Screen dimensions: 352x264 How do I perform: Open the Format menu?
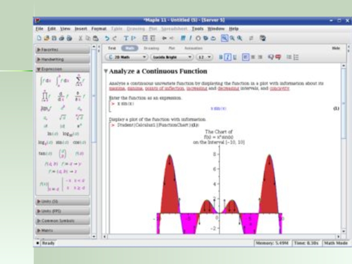pyautogui.click(x=99, y=29)
